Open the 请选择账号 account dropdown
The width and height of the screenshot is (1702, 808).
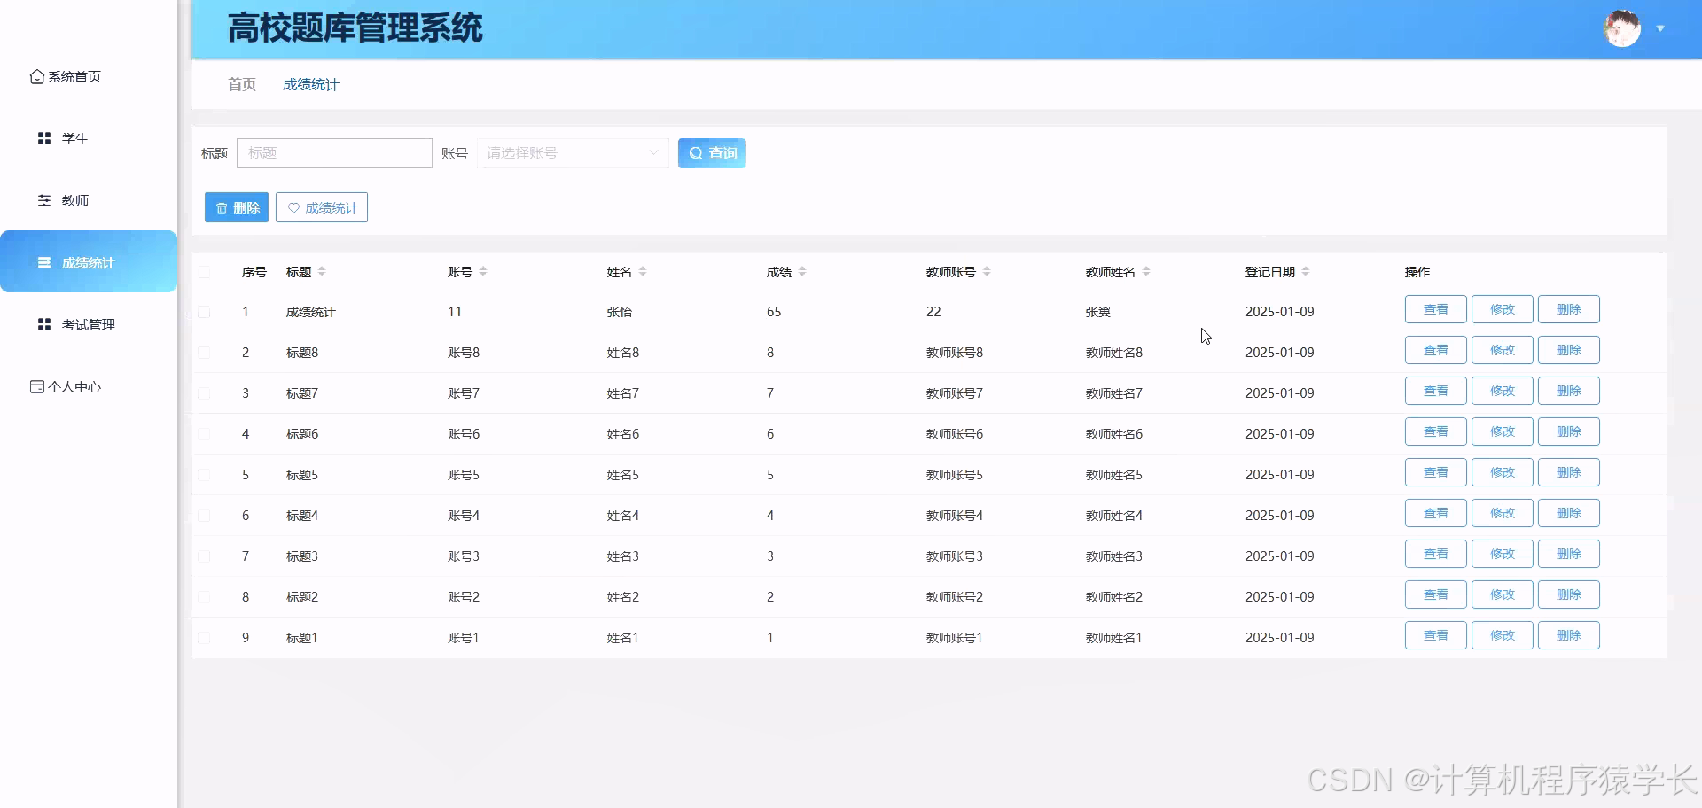pyautogui.click(x=573, y=153)
